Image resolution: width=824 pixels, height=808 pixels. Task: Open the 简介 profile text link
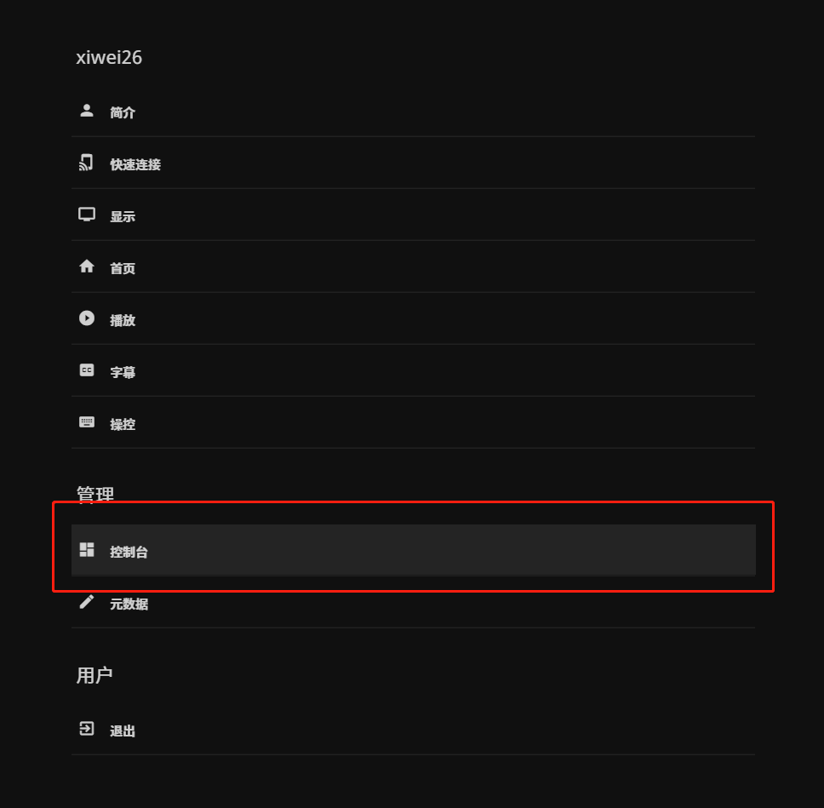123,112
